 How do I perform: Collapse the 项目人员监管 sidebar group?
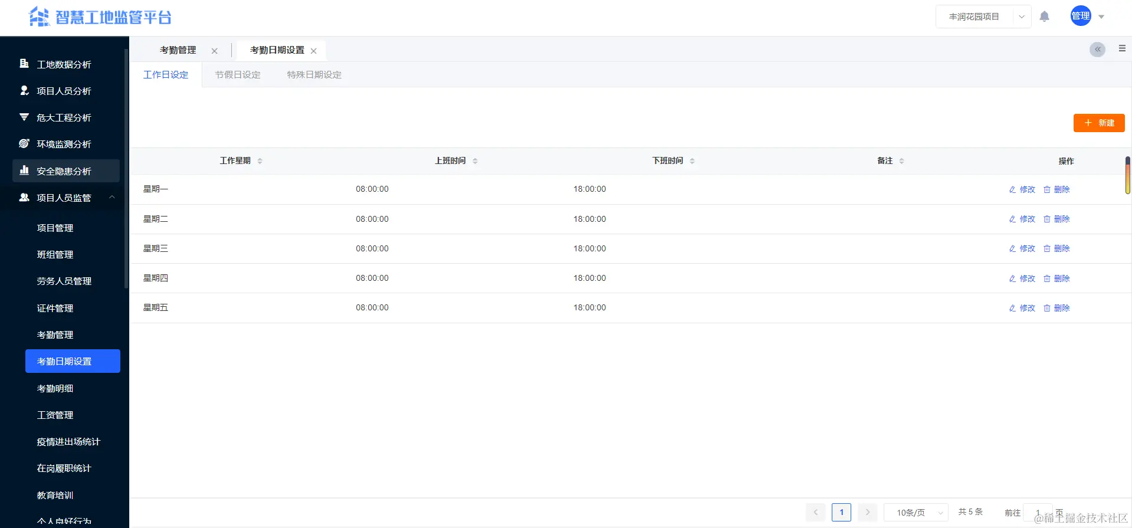pyautogui.click(x=65, y=198)
